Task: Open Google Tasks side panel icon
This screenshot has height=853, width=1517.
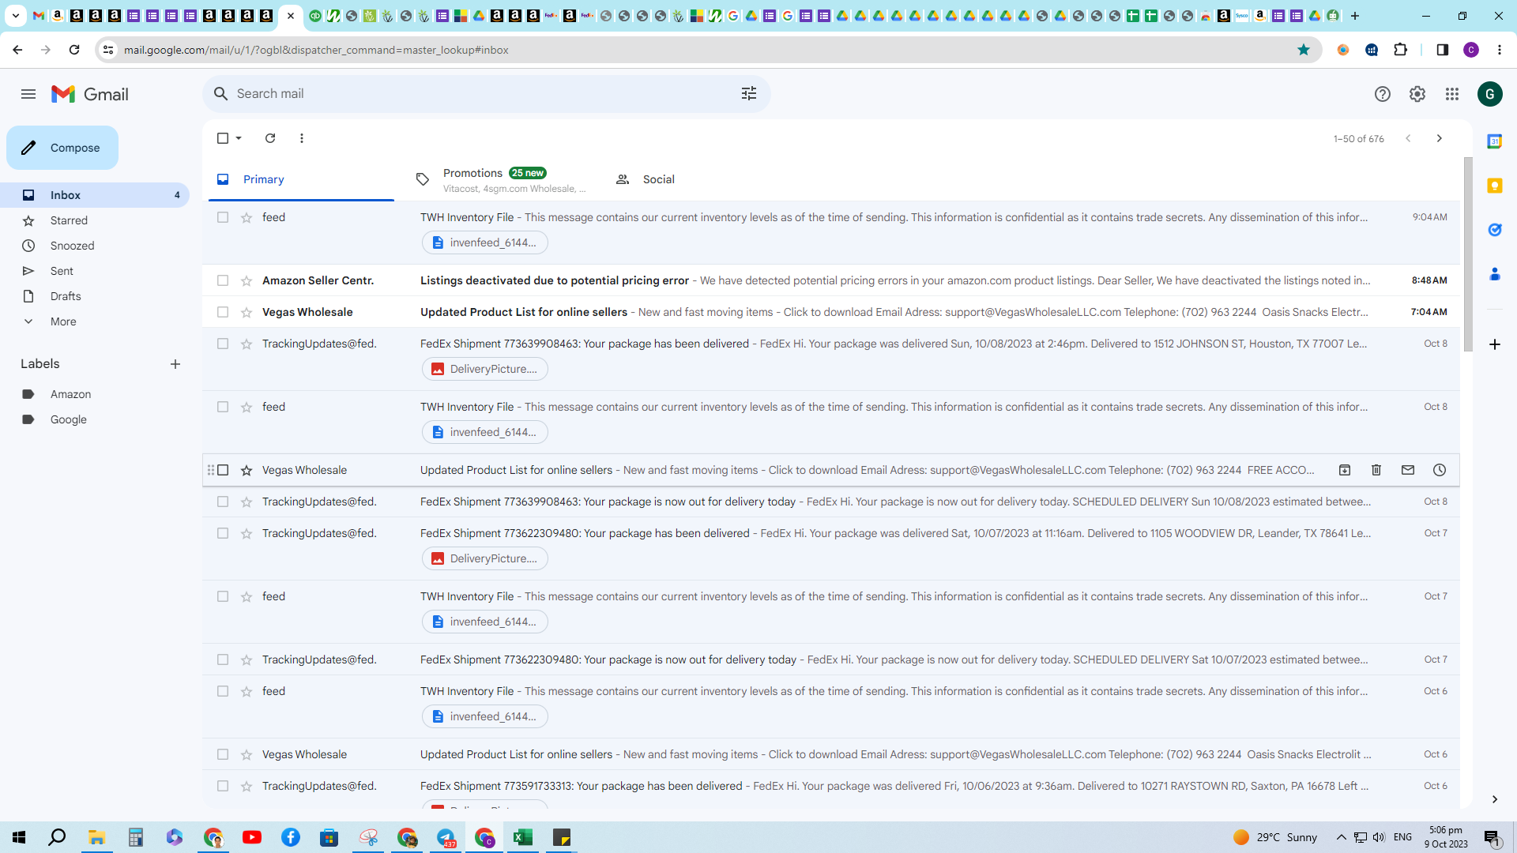Action: (x=1494, y=230)
